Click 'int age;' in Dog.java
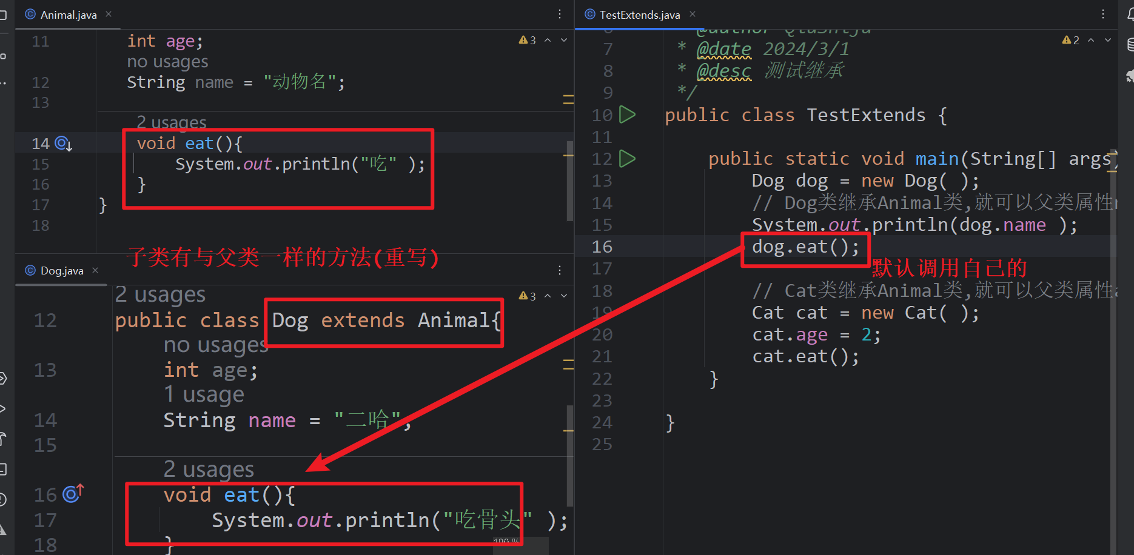Viewport: 1134px width, 555px height. 211,370
